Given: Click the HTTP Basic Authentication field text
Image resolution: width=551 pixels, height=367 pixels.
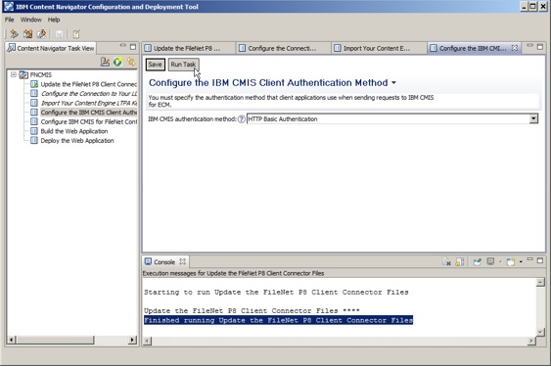Looking at the screenshot, I should (283, 119).
